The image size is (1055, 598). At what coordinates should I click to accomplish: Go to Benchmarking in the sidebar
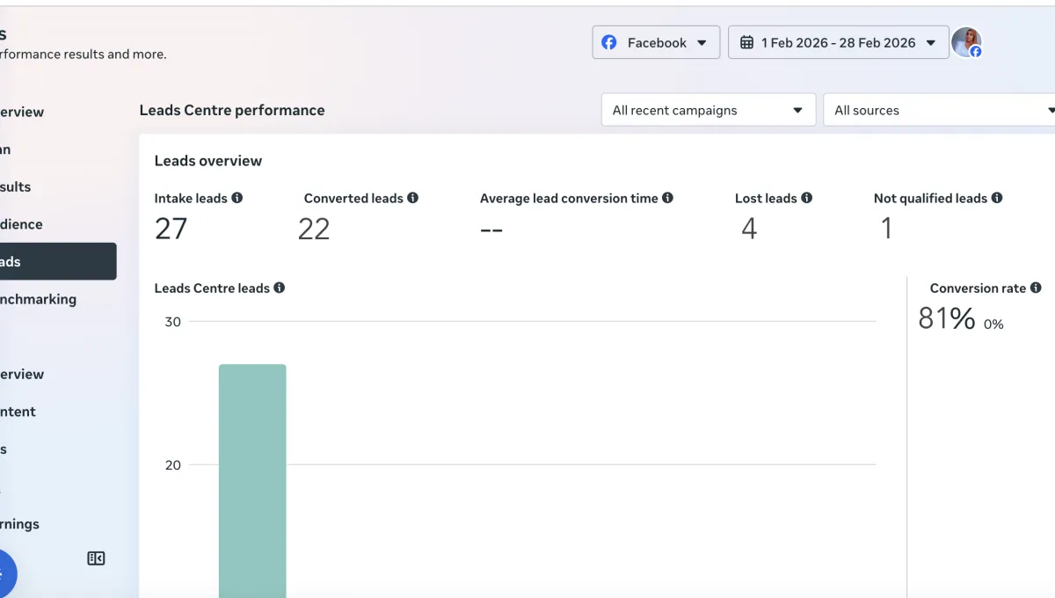tap(40, 299)
